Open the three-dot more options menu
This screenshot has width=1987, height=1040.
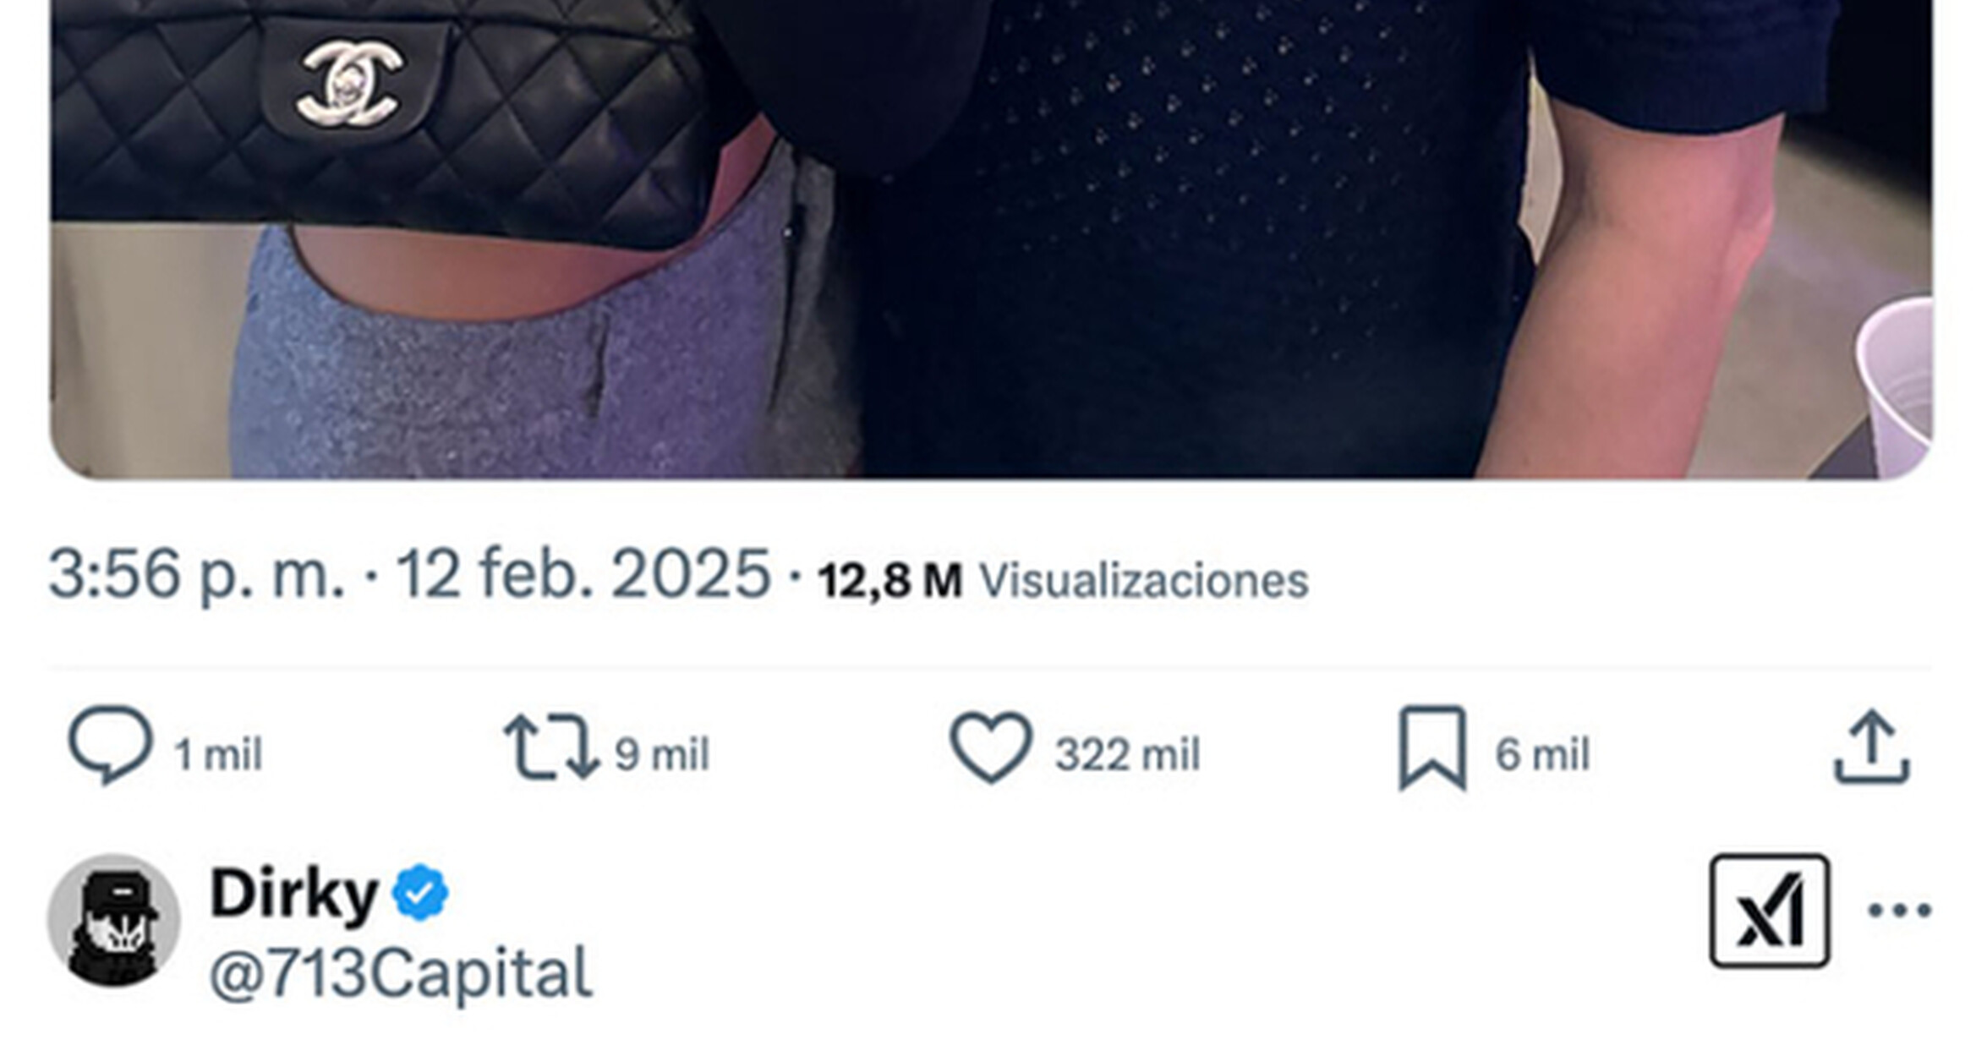(1899, 911)
